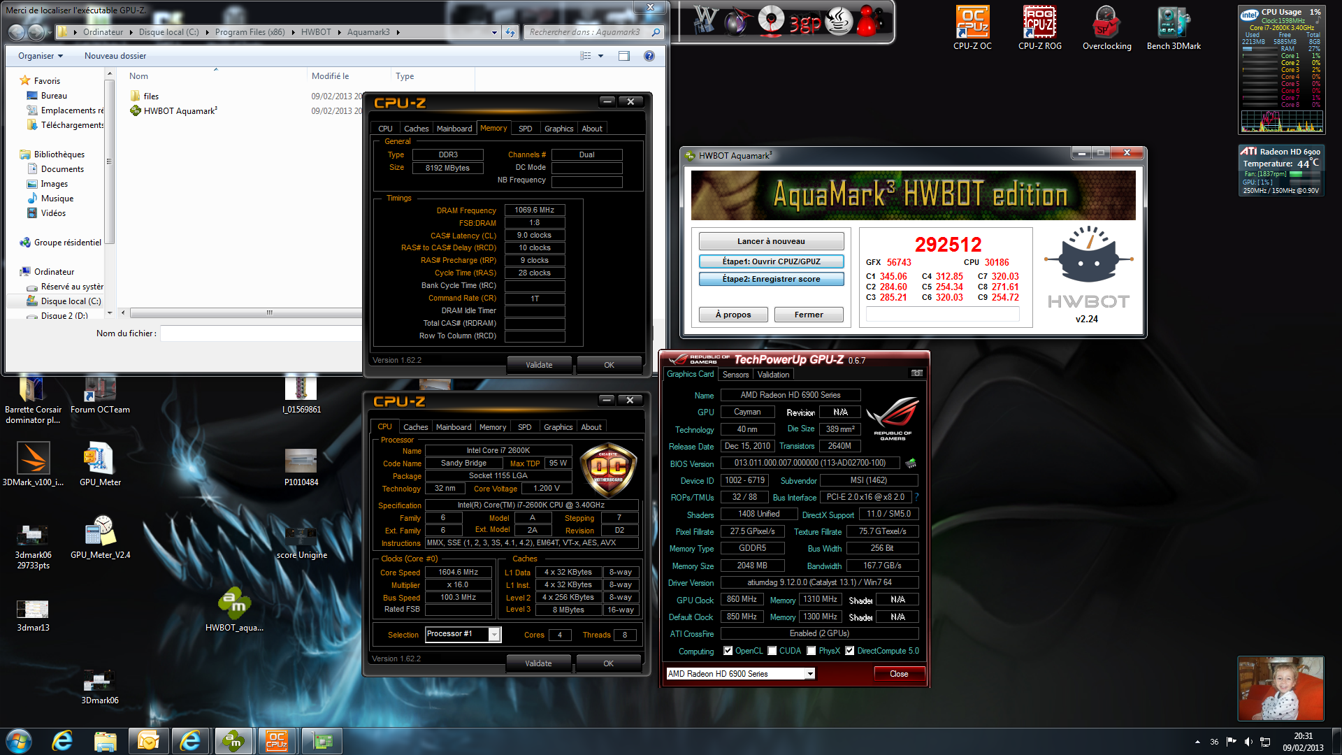Click the Windows Start button
1342x755 pixels.
19,741
